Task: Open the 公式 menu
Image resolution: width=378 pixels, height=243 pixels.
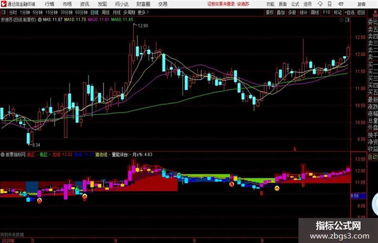Action: click(x=295, y=4)
